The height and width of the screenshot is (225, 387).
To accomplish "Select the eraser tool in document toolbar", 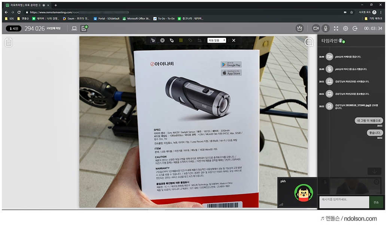I will (190, 40).
